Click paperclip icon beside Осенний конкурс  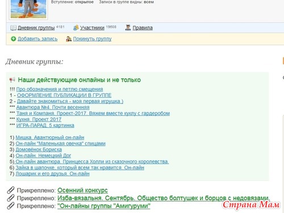tap(11, 190)
